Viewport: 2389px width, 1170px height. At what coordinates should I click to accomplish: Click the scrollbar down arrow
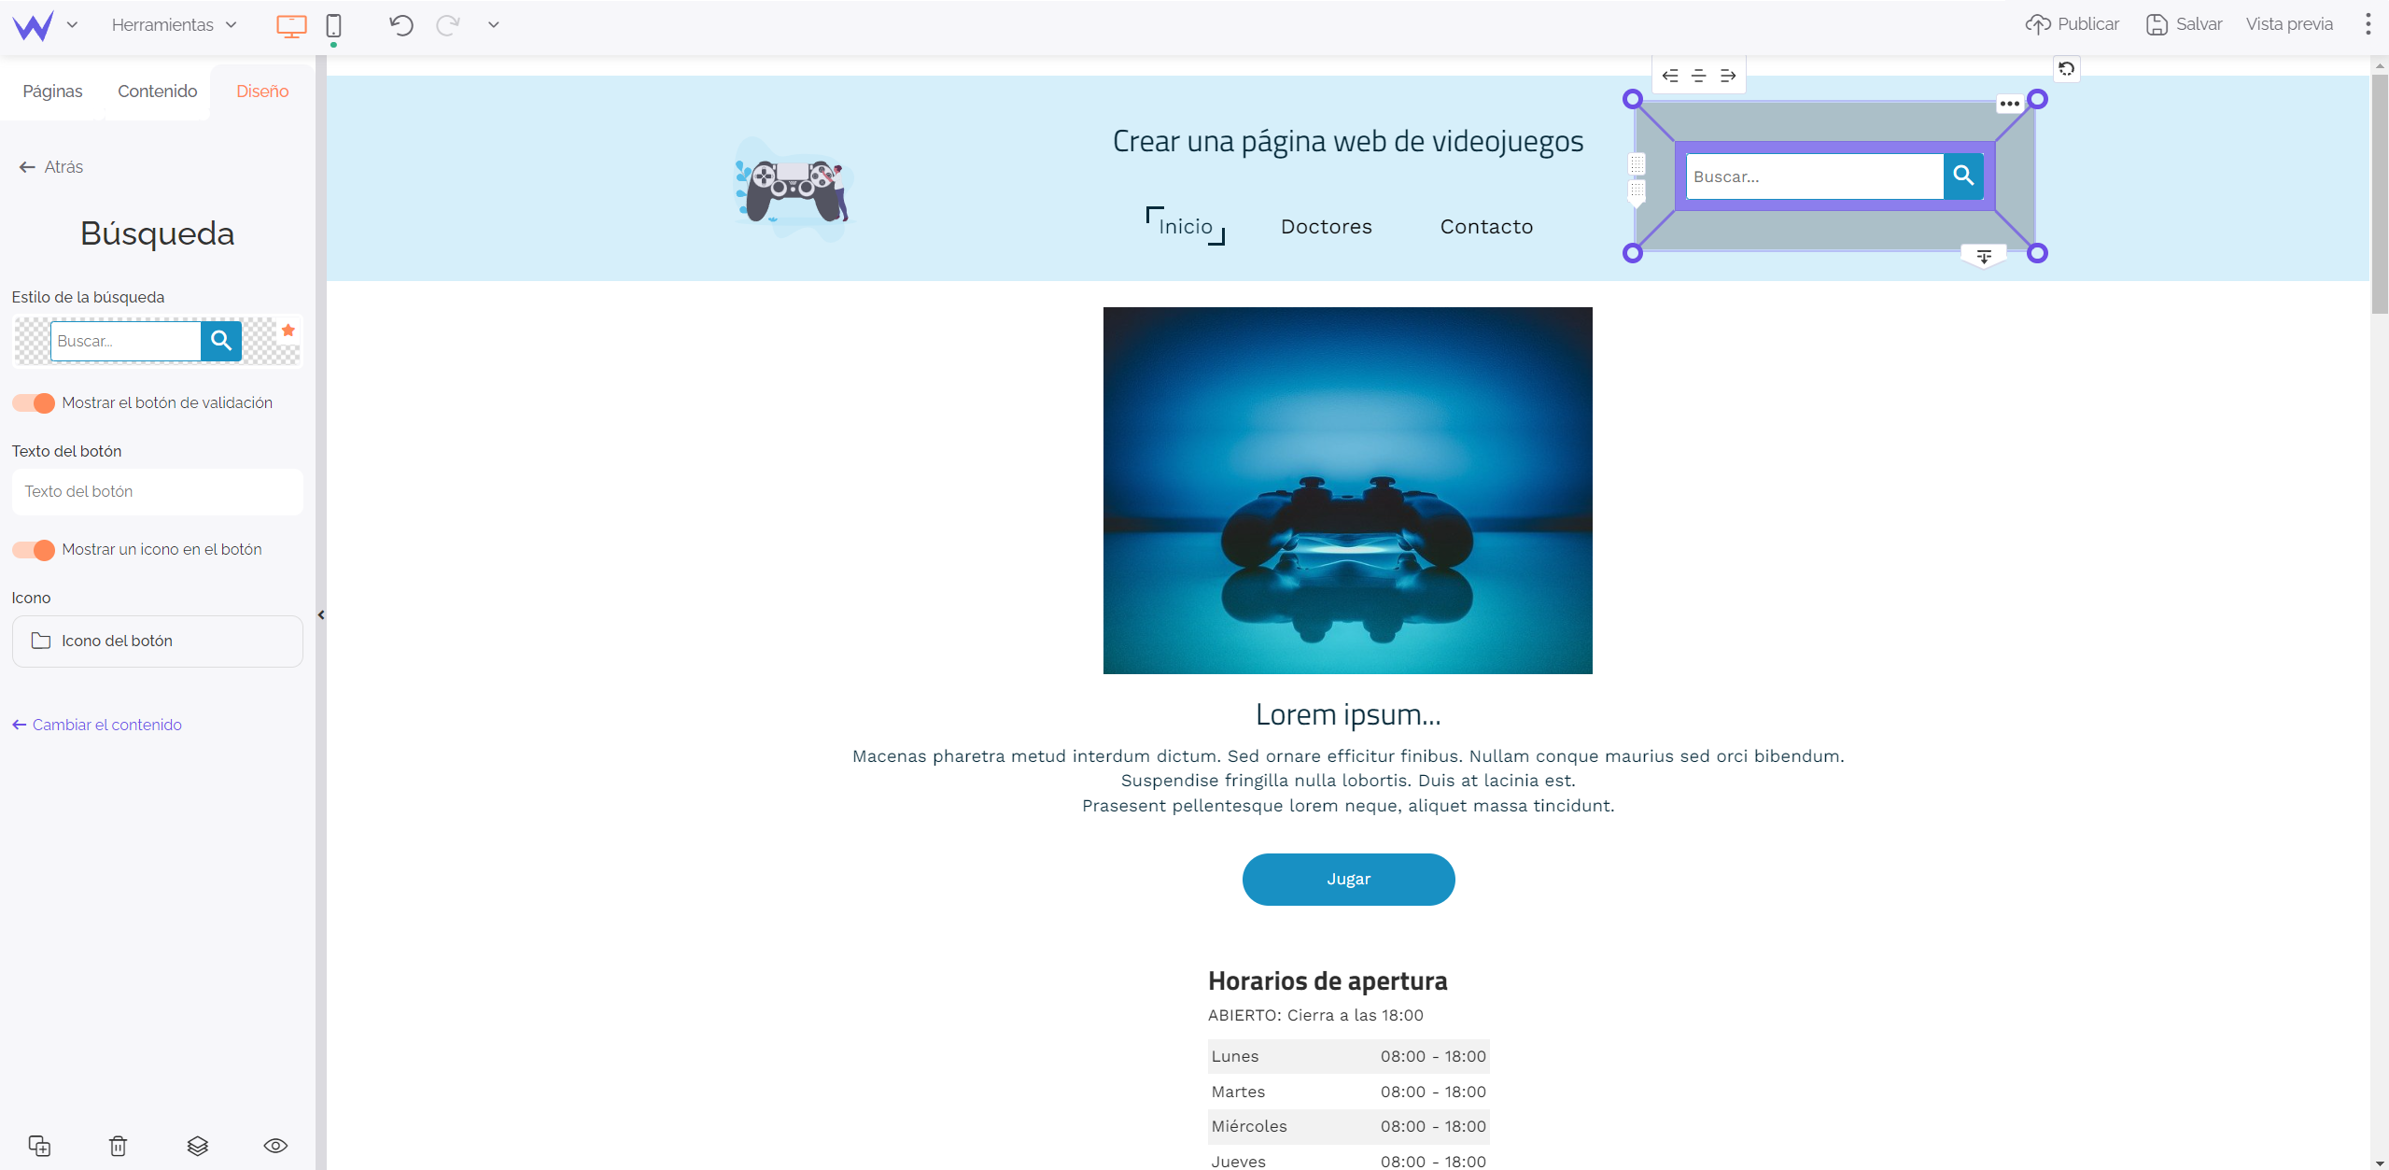2379,1163
